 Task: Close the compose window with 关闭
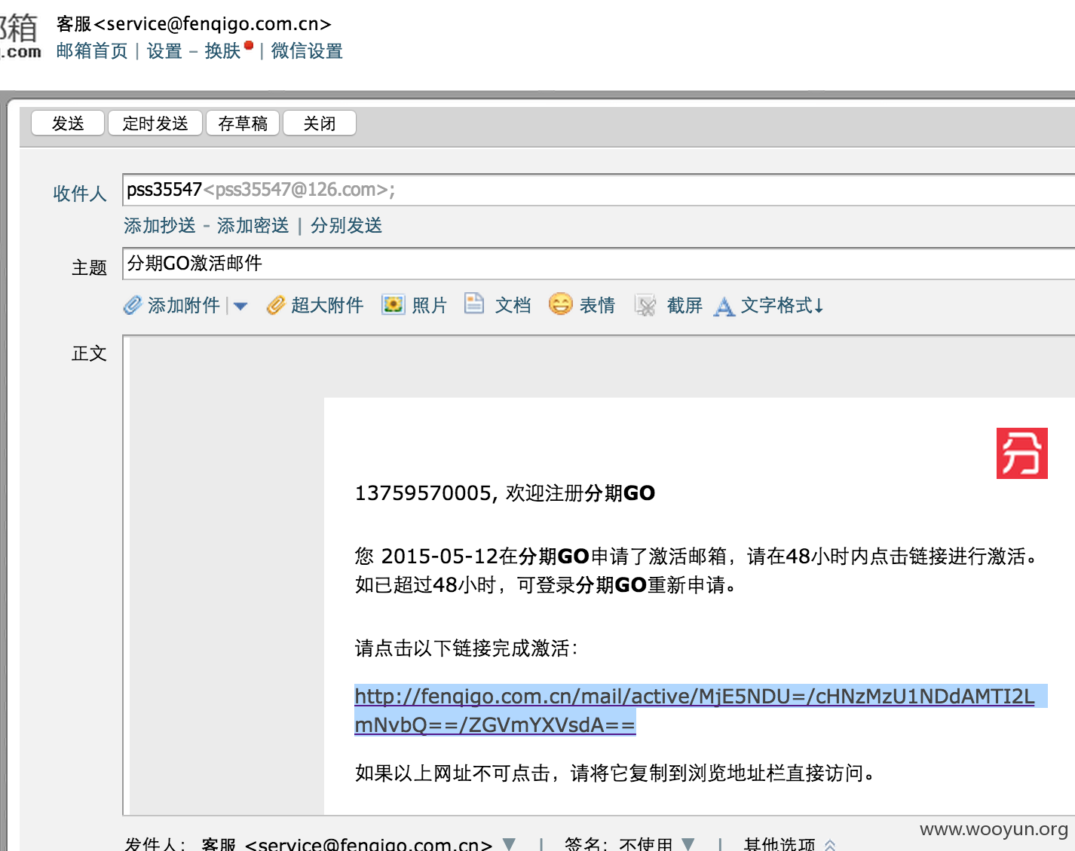[320, 123]
